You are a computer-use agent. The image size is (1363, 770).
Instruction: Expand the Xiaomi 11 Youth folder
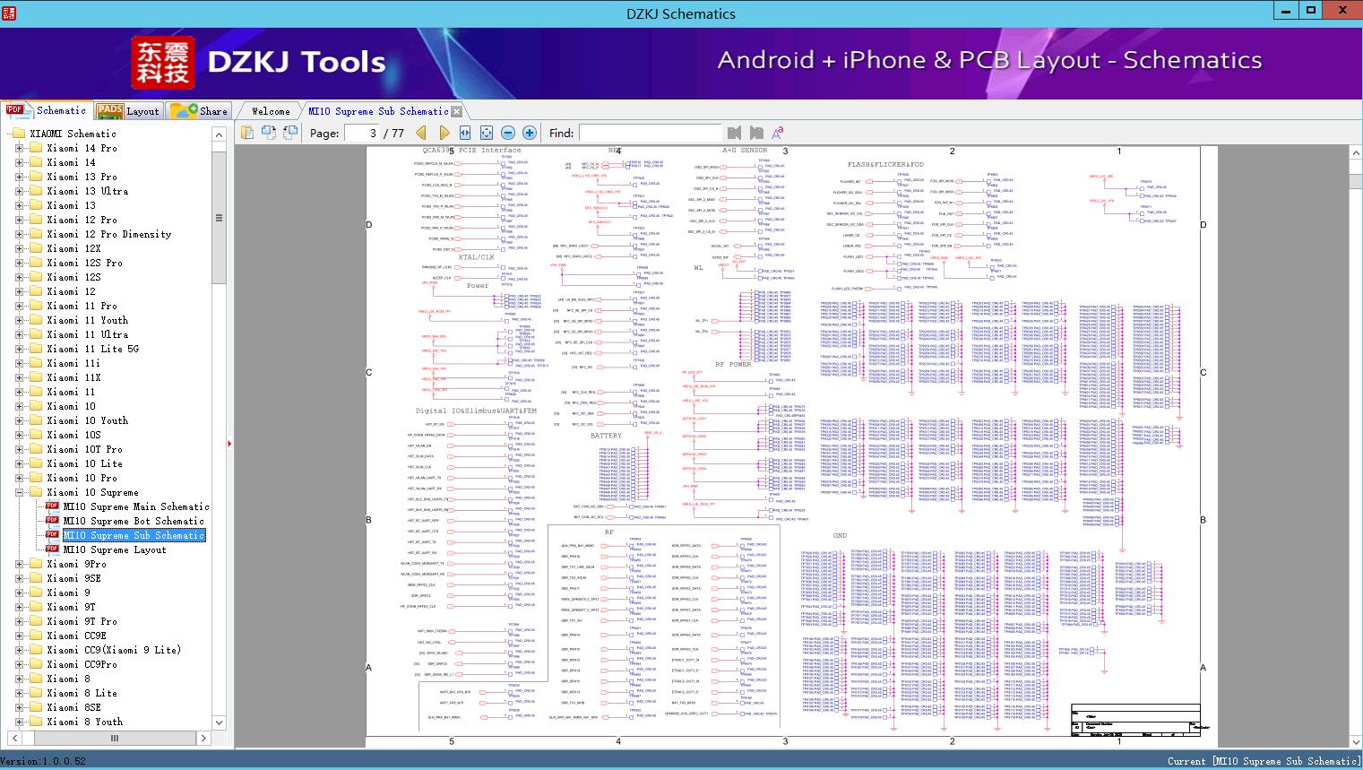pos(20,320)
